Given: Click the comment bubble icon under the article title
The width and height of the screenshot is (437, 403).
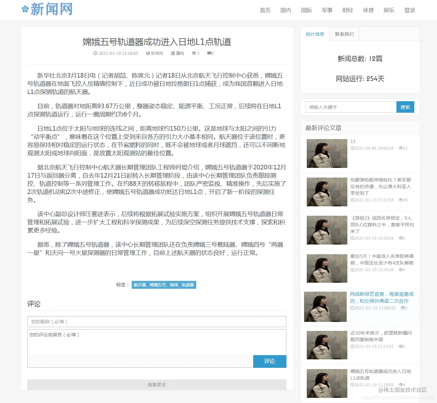Looking at the screenshot, I should pyautogui.click(x=209, y=53).
